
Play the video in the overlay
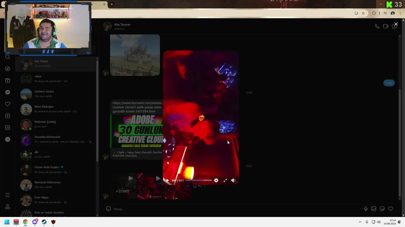pyautogui.click(x=167, y=180)
